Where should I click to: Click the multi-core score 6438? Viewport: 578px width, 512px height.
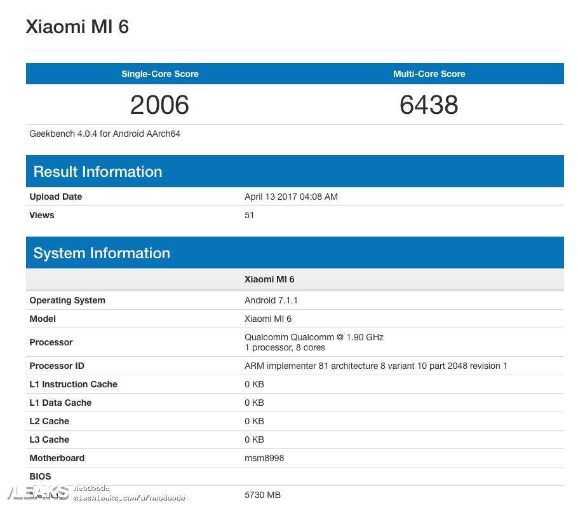(429, 104)
